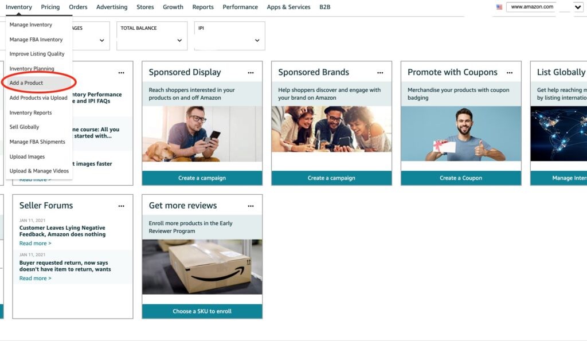This screenshot has height=341, width=587.
Task: Expand the TOTAL BALANCE dropdown
Action: (x=179, y=41)
